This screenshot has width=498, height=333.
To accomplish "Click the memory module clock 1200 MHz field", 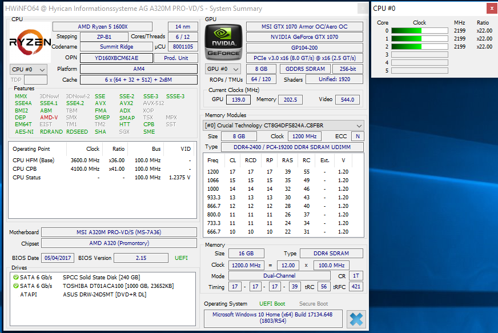I will click(x=304, y=137).
